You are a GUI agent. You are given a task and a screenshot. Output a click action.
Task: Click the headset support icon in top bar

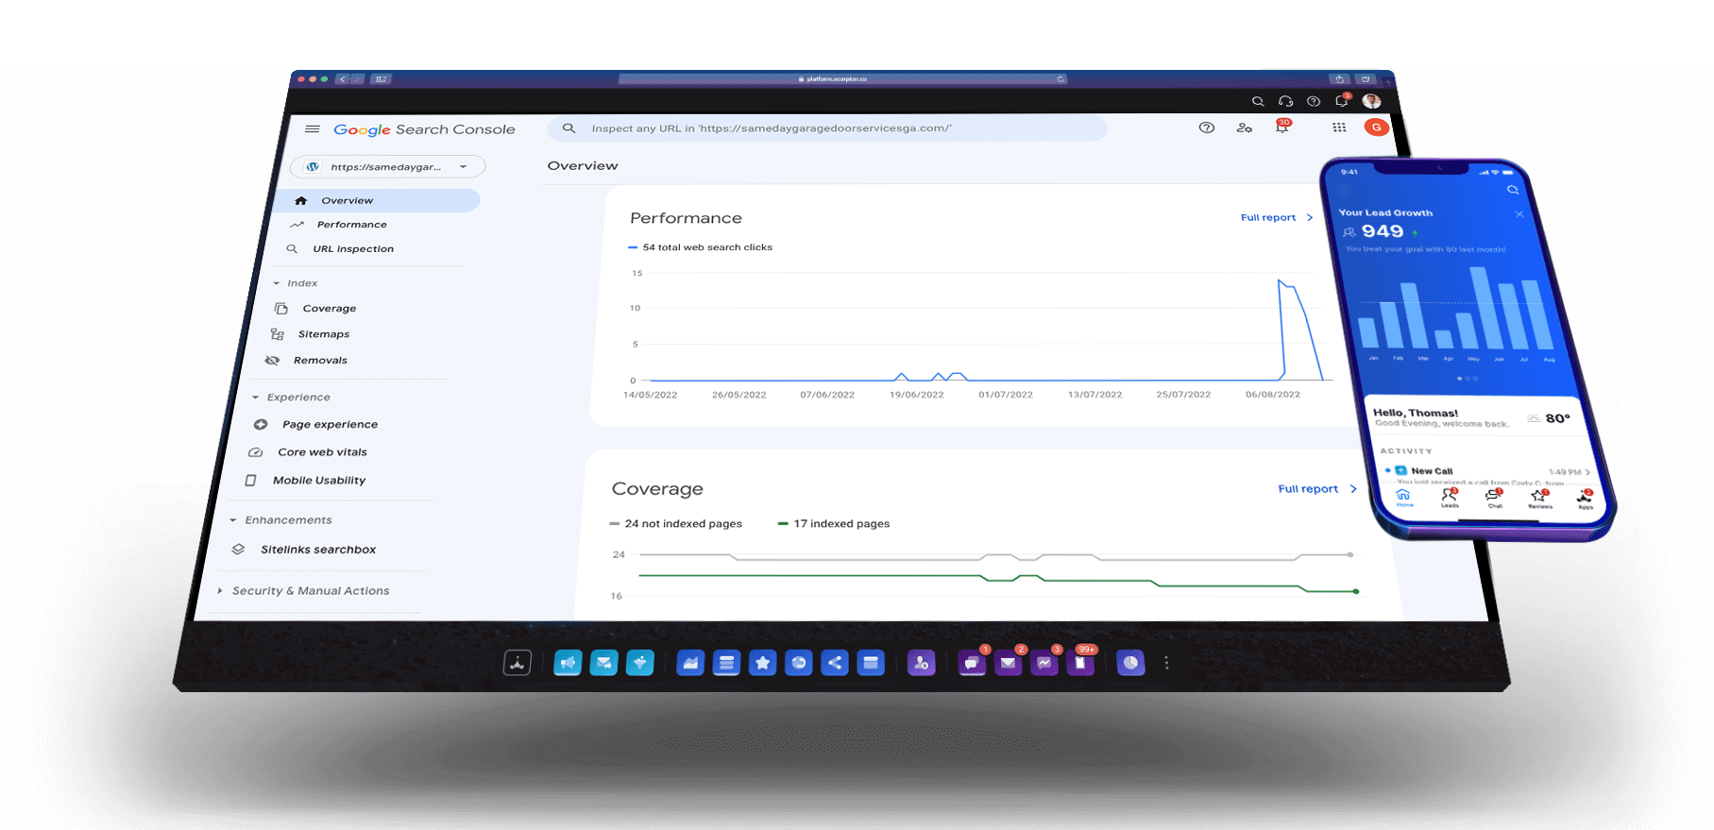(x=1285, y=101)
